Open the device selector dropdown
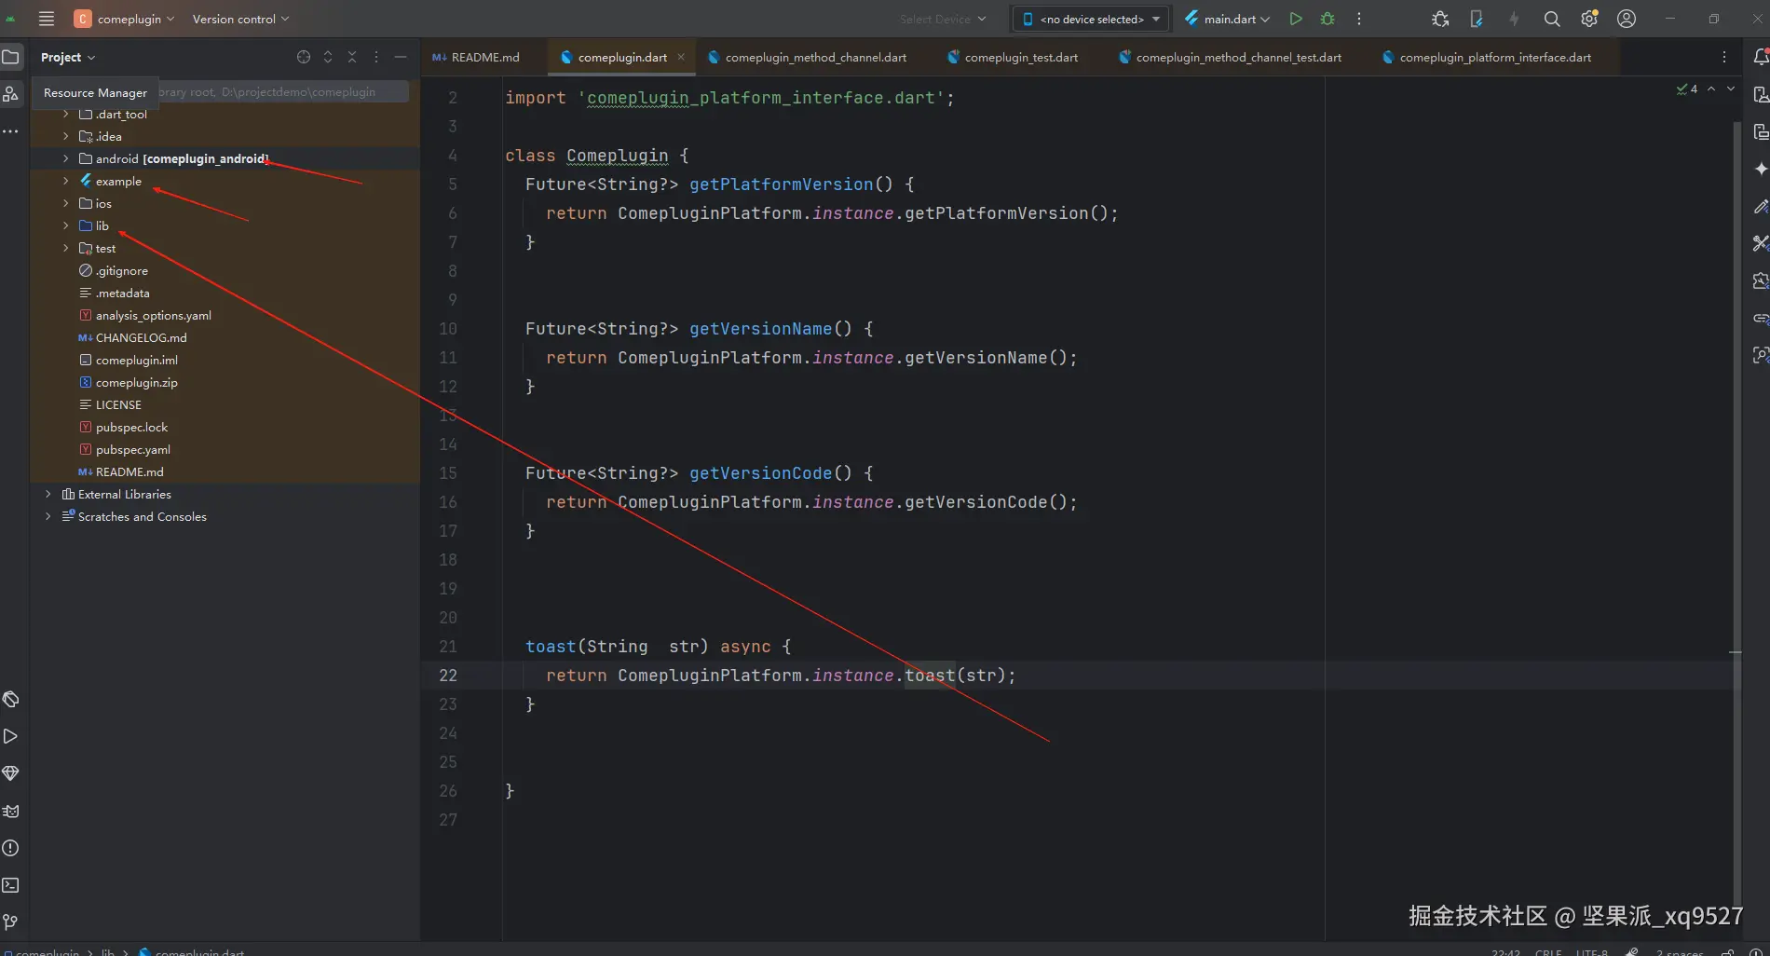1770x956 pixels. [x=1091, y=19]
